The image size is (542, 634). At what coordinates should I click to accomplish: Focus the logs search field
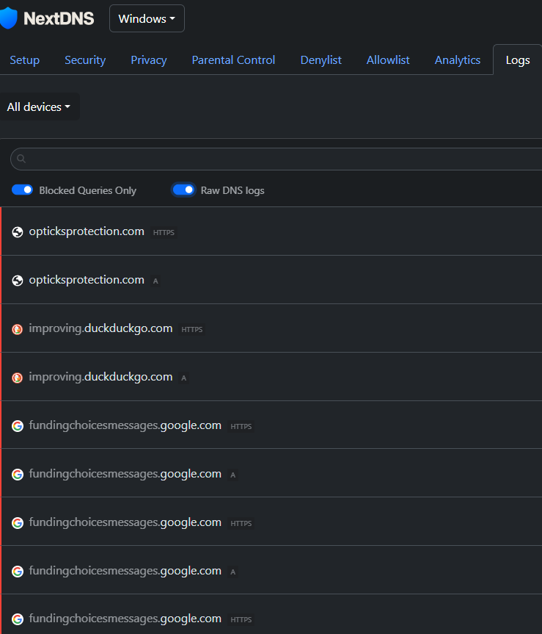point(276,159)
